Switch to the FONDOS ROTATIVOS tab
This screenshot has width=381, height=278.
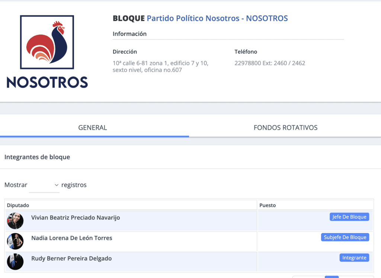click(x=285, y=128)
